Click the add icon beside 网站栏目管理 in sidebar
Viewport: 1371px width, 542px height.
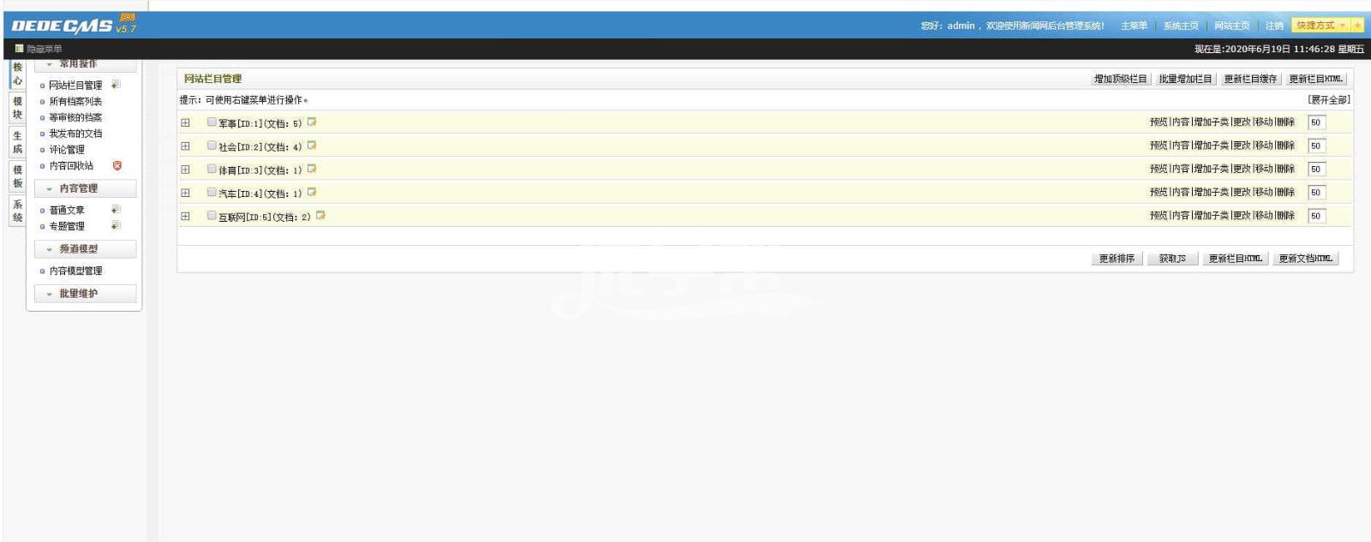pyautogui.click(x=116, y=85)
